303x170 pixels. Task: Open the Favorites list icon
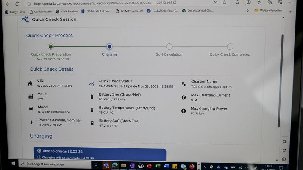tap(259, 2)
